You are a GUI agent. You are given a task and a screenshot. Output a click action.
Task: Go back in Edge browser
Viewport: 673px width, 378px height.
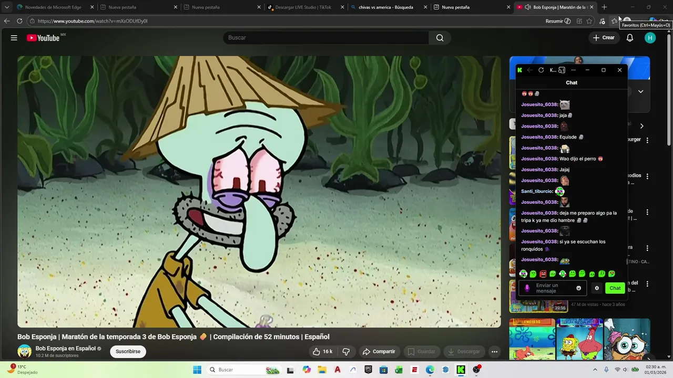tap(7, 21)
